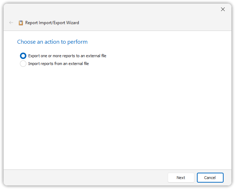Viewport: 235px width, 189px height.
Task: Select the Import reports radio button
Action: click(x=23, y=64)
